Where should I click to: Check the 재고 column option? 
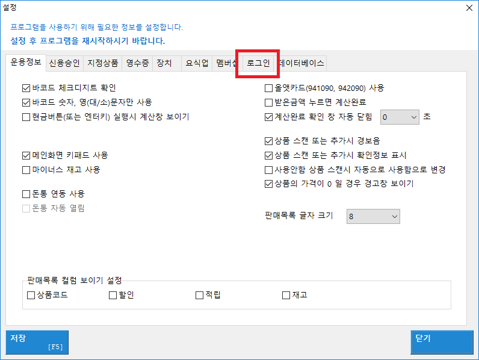point(286,295)
